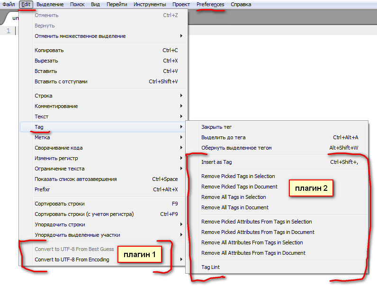Choose Сортировать строки (F9)
Viewport: 377px width, 286px height.
(x=103, y=204)
